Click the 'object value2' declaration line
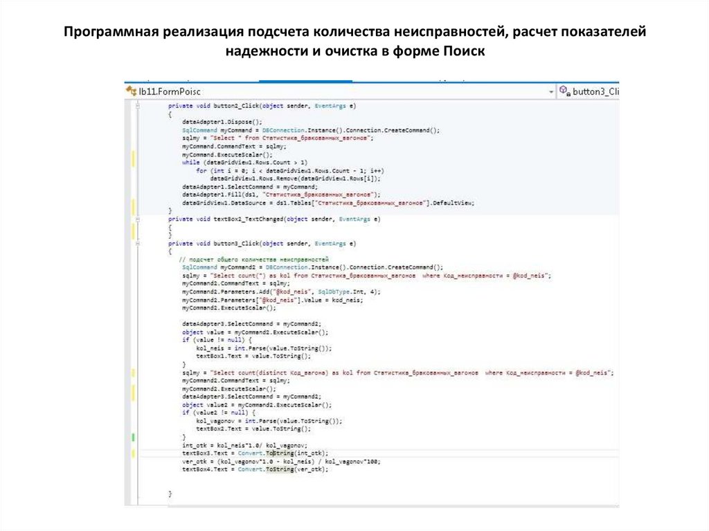The height and width of the screenshot is (531, 709). click(257, 405)
